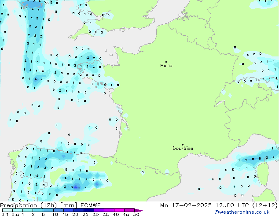Viewport: 279px width, 216px height.
Task: Select the 5–10 mm legend swatch
Action: (x=48, y=210)
